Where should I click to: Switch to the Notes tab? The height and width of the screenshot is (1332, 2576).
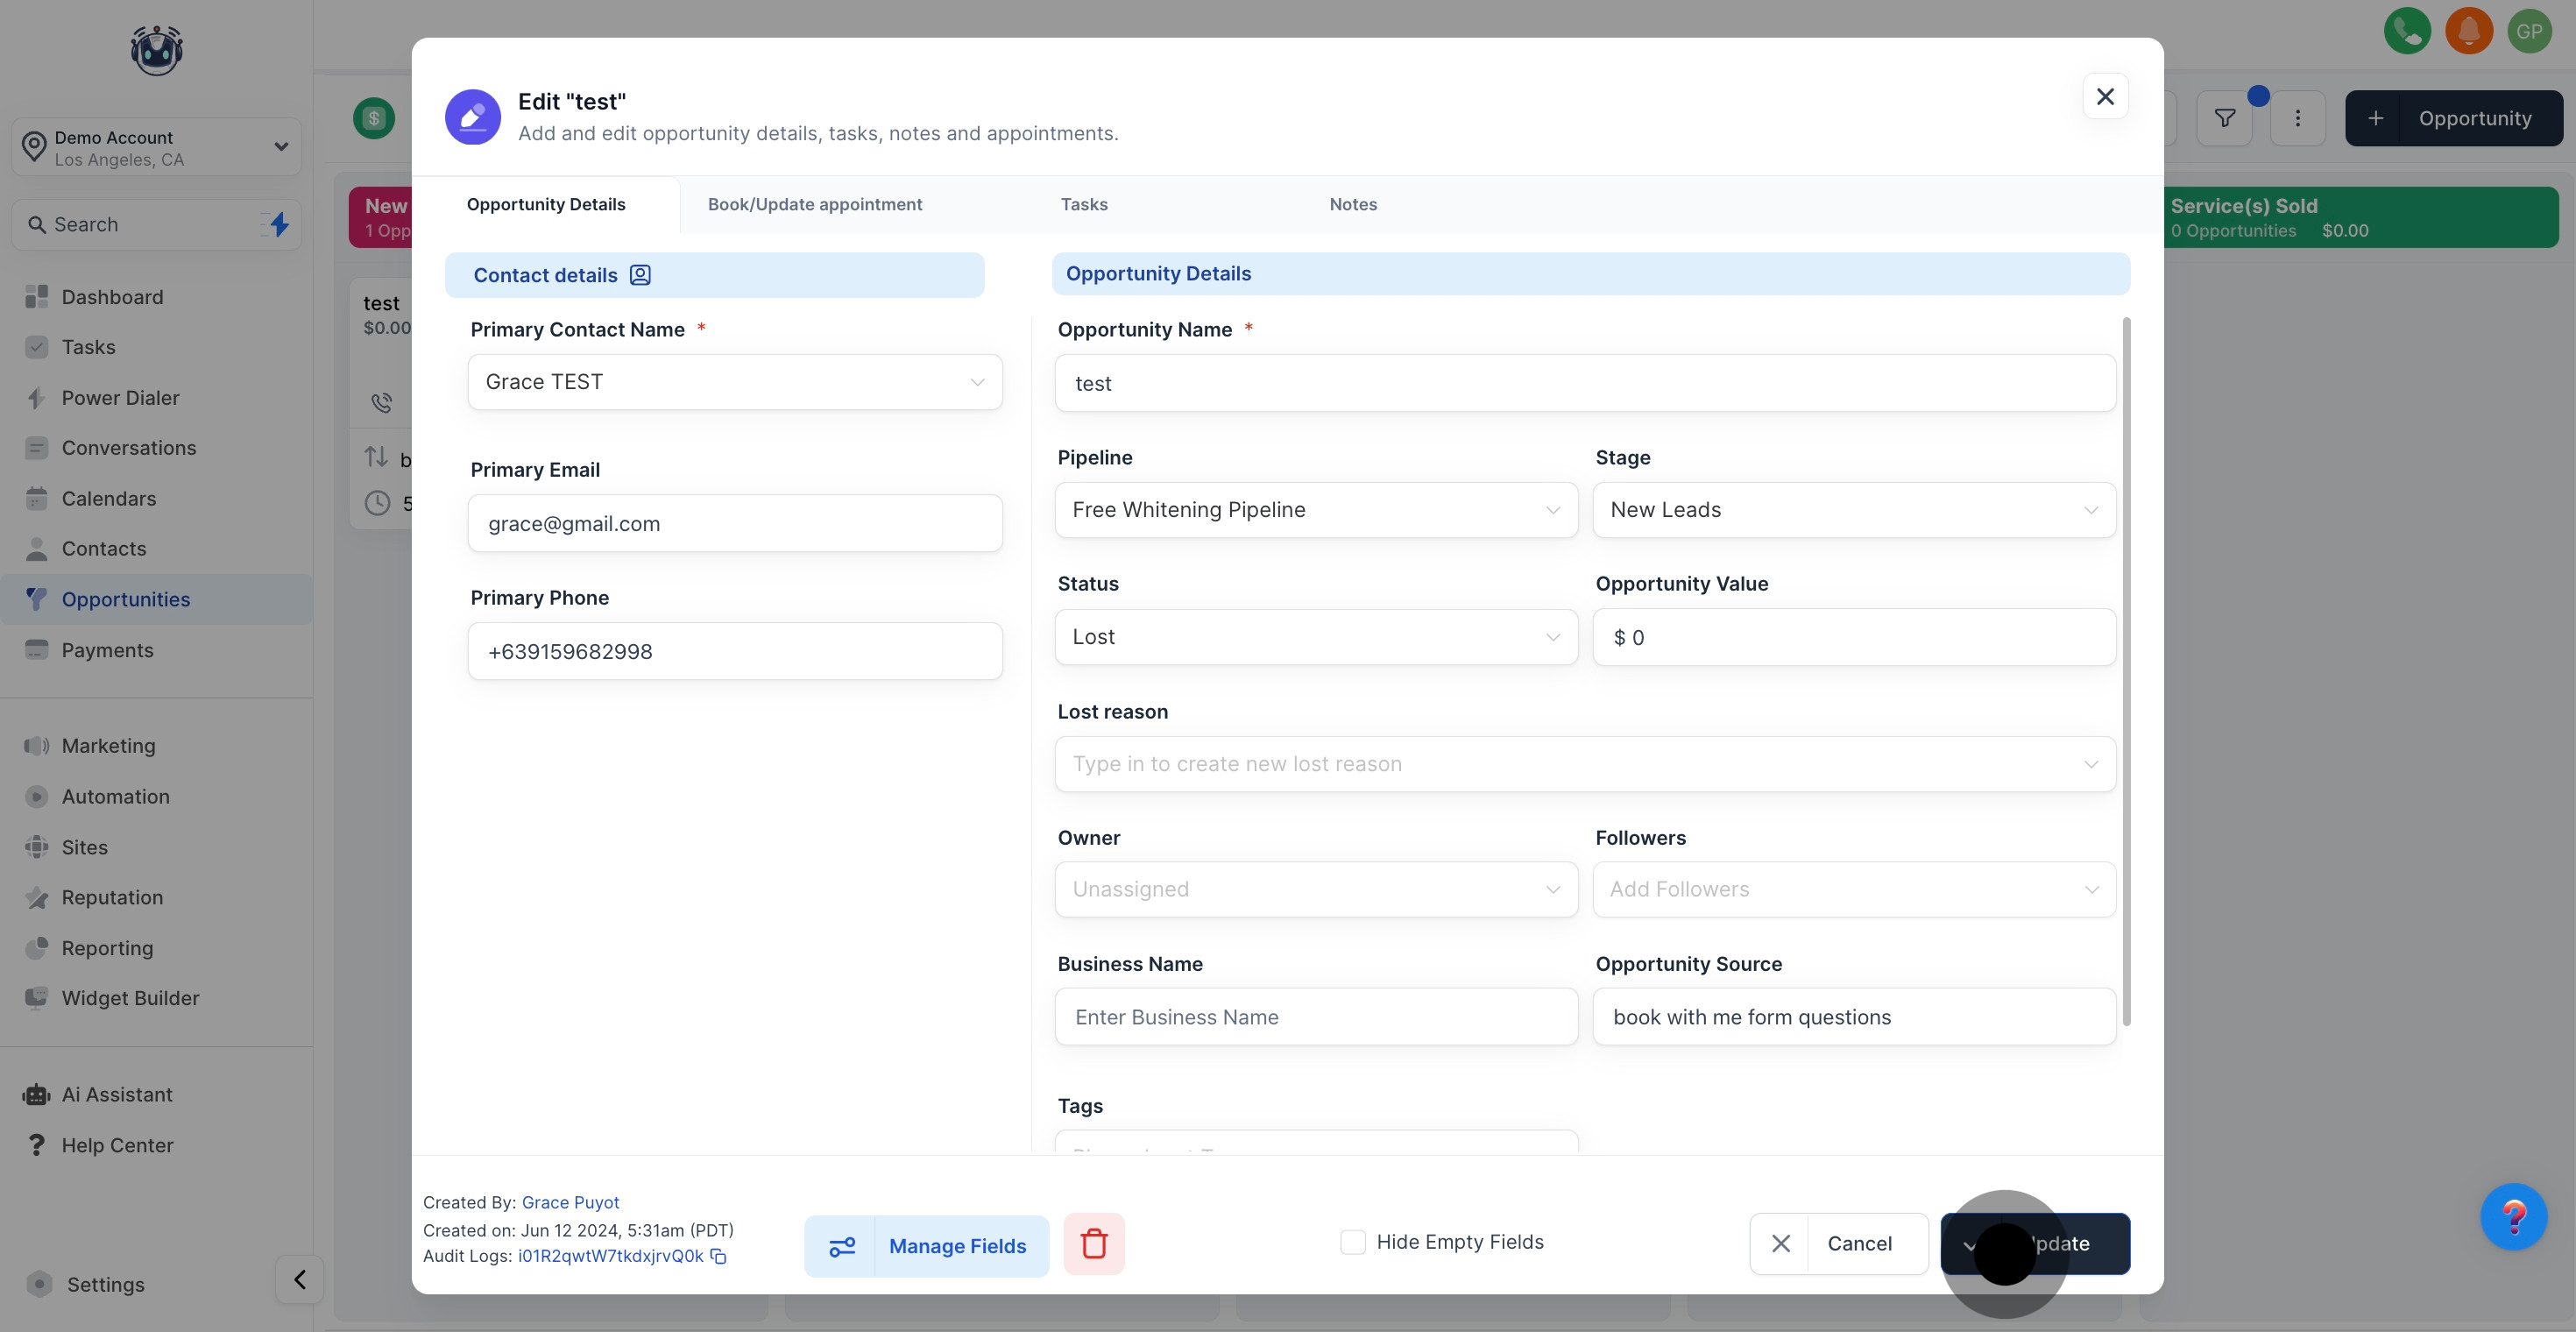pos(1352,204)
